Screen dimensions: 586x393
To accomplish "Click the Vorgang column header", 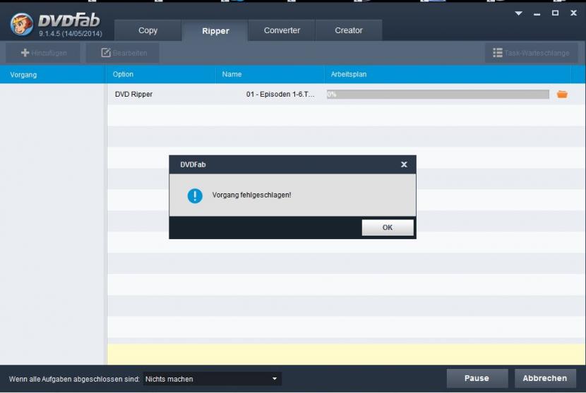I will coord(53,74).
